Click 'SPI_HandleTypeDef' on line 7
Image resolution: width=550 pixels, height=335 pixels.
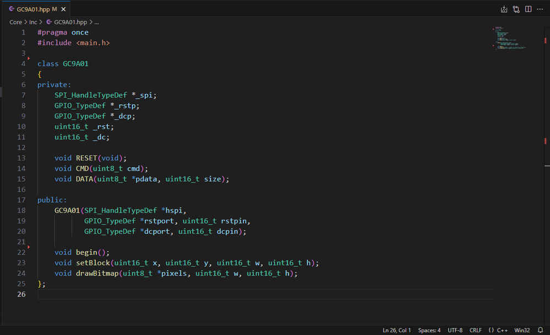(90, 95)
